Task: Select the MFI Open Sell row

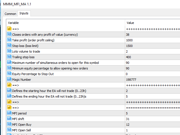Action: (22, 130)
